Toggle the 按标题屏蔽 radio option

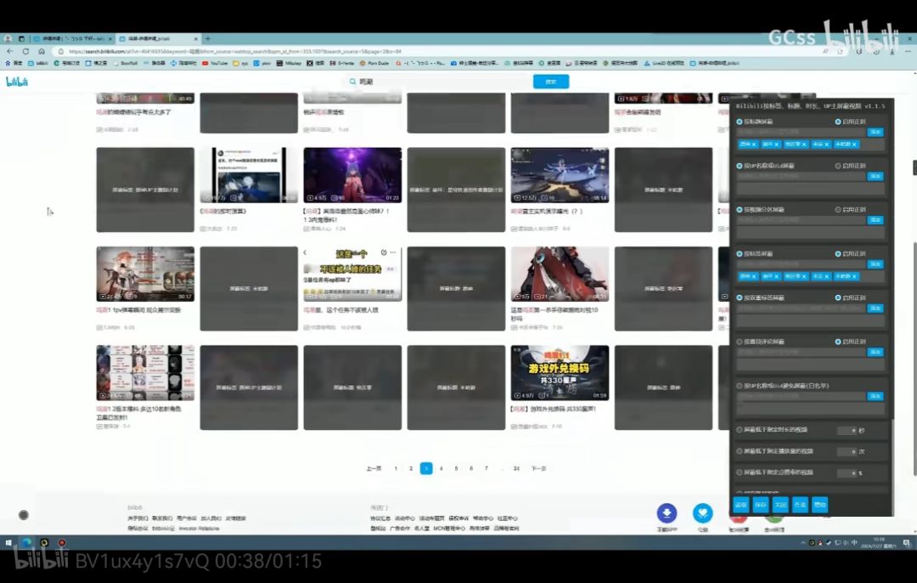(x=740, y=122)
